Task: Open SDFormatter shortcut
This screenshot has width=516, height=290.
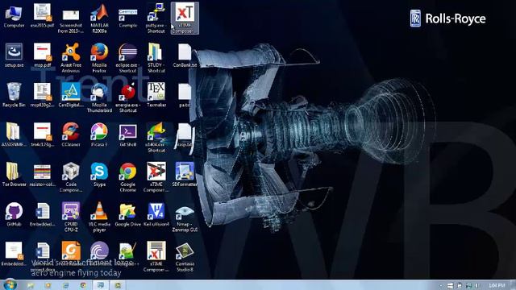Action: click(185, 175)
